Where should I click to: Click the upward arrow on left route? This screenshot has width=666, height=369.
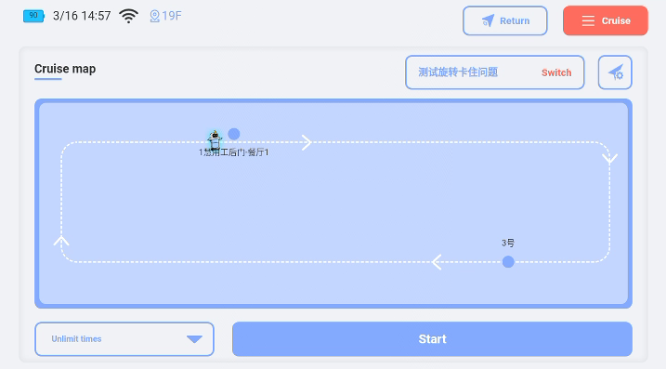(x=61, y=241)
